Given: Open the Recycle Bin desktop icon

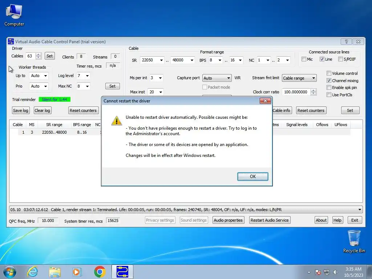Looking at the screenshot, I should coord(354,241).
